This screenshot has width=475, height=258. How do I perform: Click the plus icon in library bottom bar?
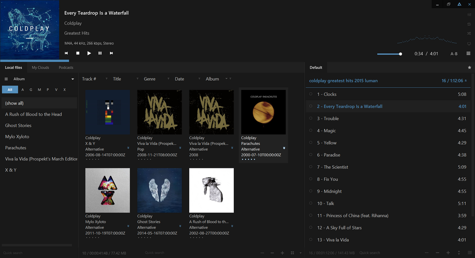coord(282,253)
